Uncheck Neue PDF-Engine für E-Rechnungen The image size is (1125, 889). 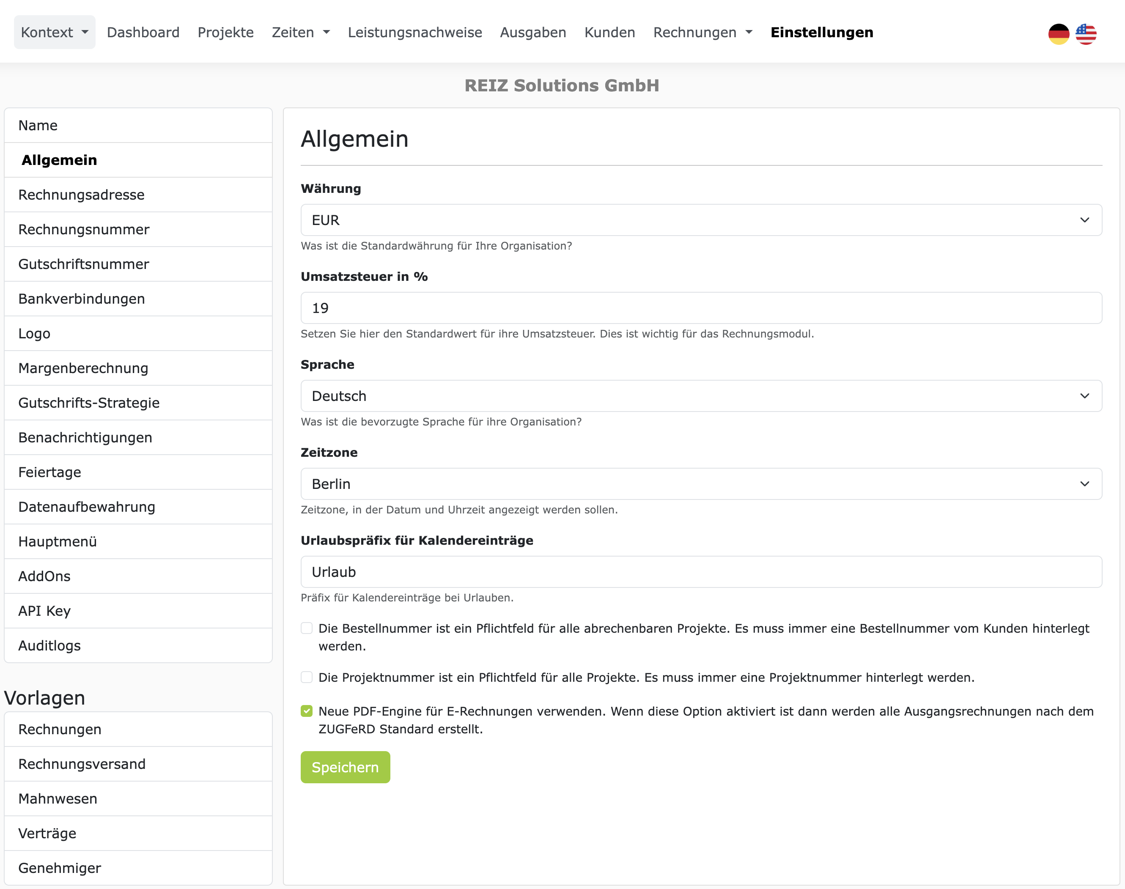(307, 711)
